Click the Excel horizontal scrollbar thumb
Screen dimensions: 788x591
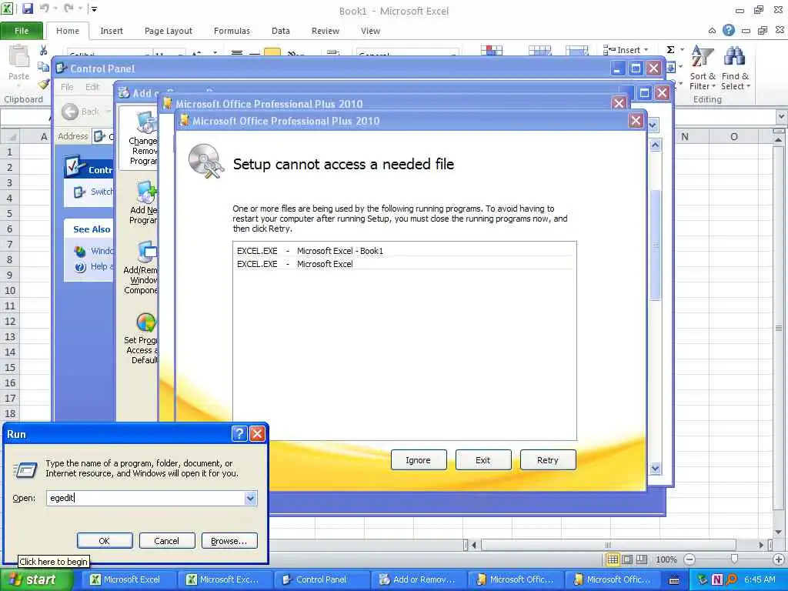[x=608, y=545]
